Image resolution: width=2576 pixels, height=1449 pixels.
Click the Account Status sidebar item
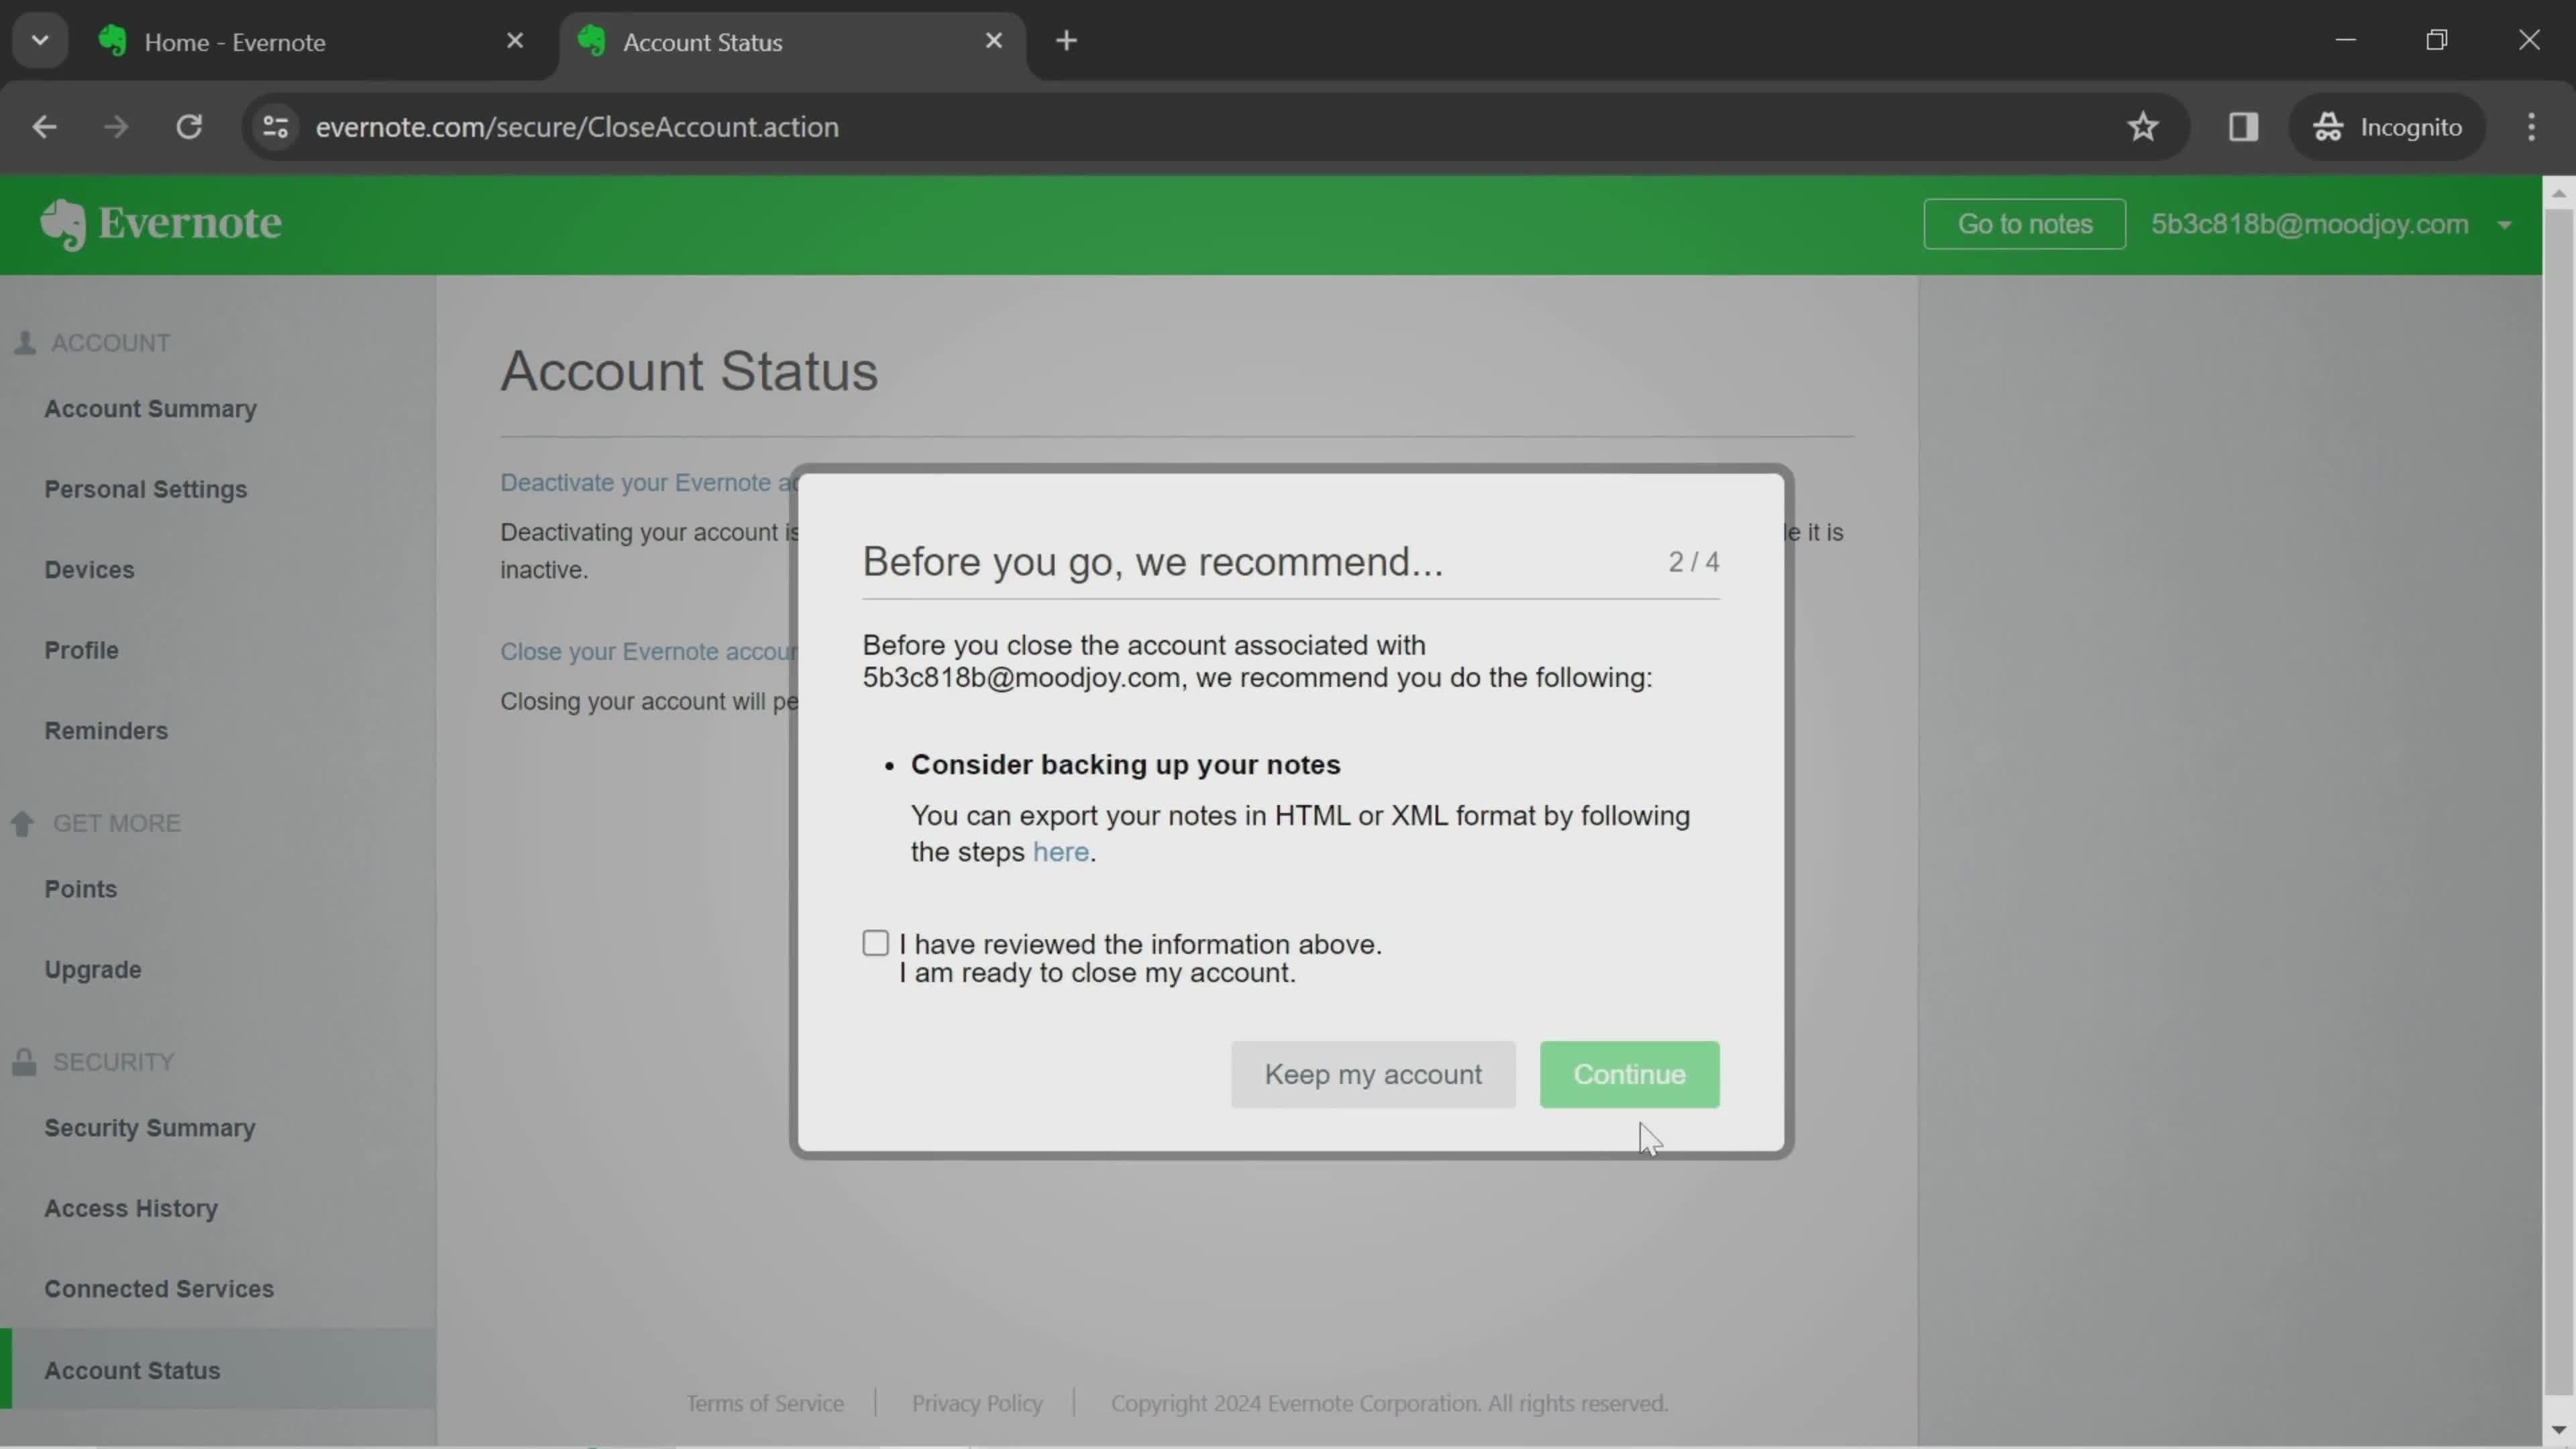133,1369
